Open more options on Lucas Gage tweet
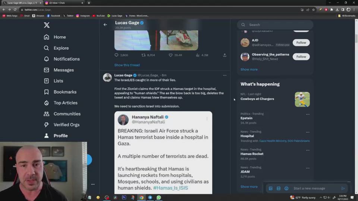This screenshot has height=201, width=358. point(224,75)
